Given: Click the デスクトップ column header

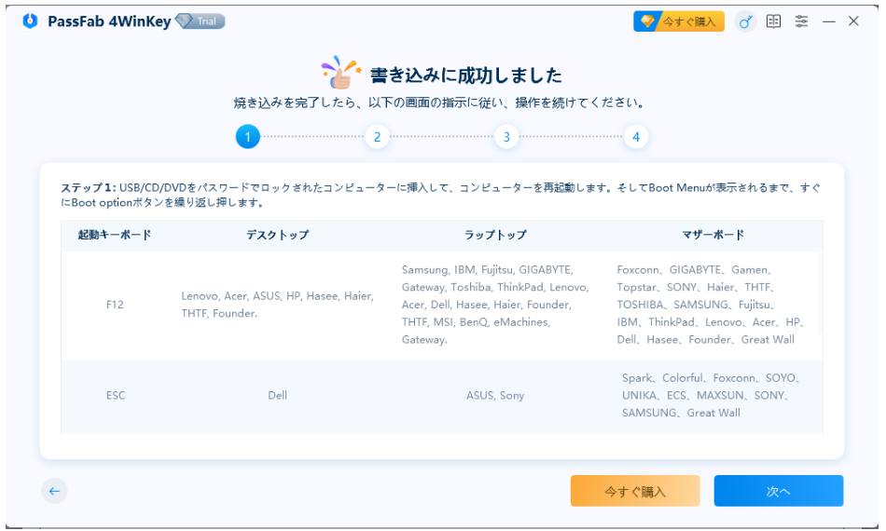Looking at the screenshot, I should pos(277,235).
